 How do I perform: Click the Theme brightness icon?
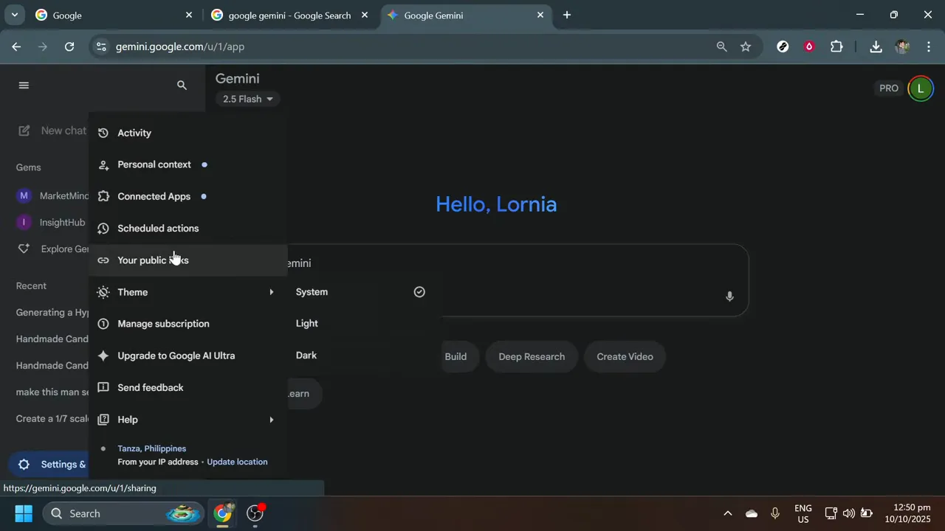(103, 292)
